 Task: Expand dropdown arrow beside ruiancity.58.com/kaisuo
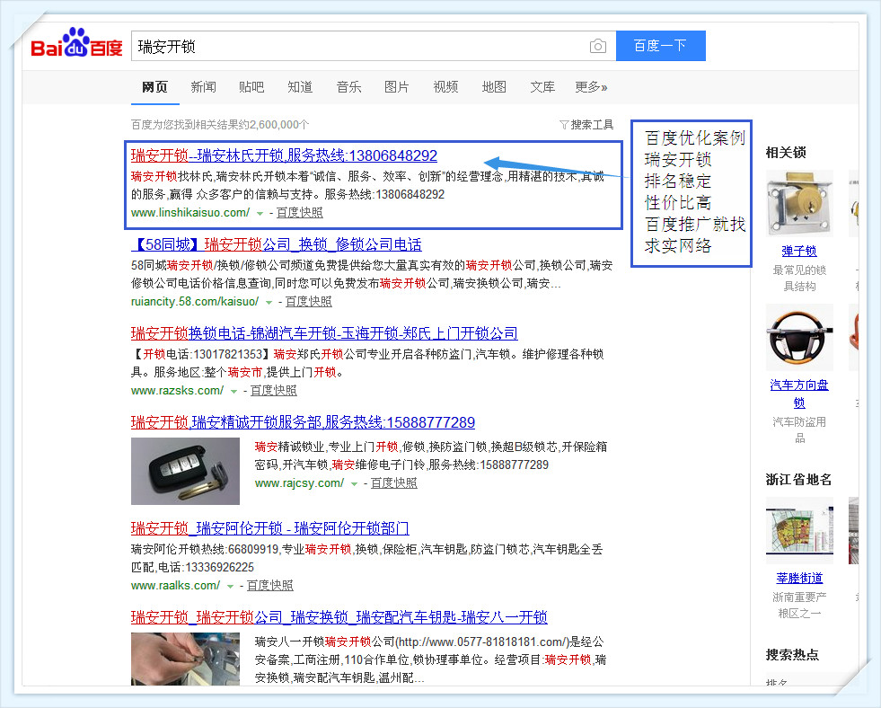click(x=269, y=303)
